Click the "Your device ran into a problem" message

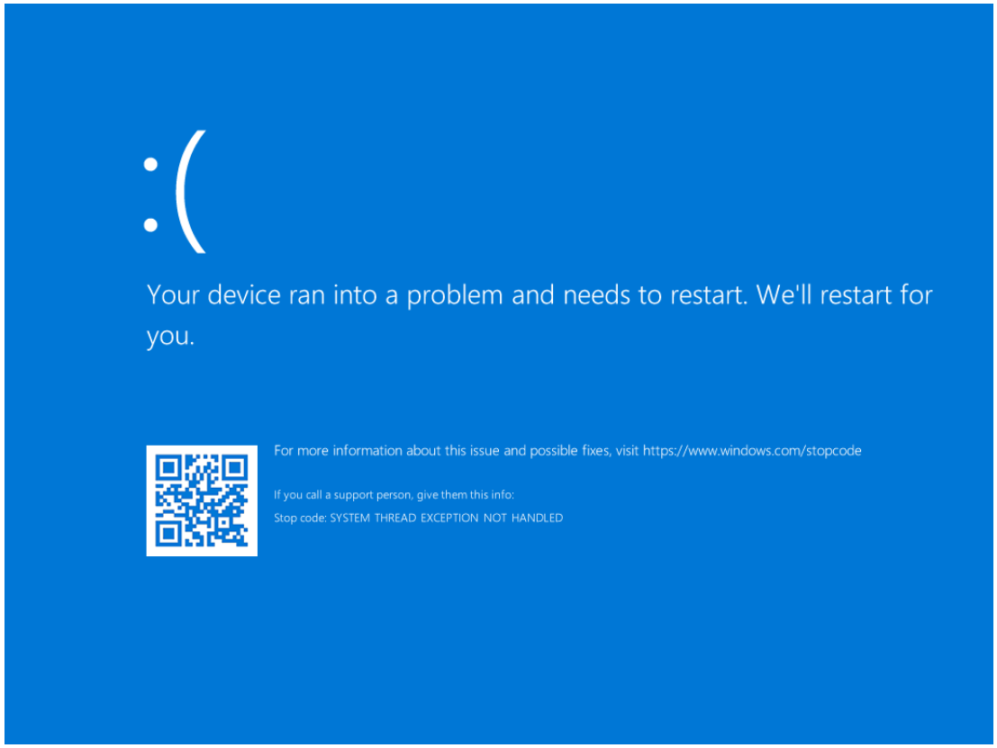click(539, 315)
